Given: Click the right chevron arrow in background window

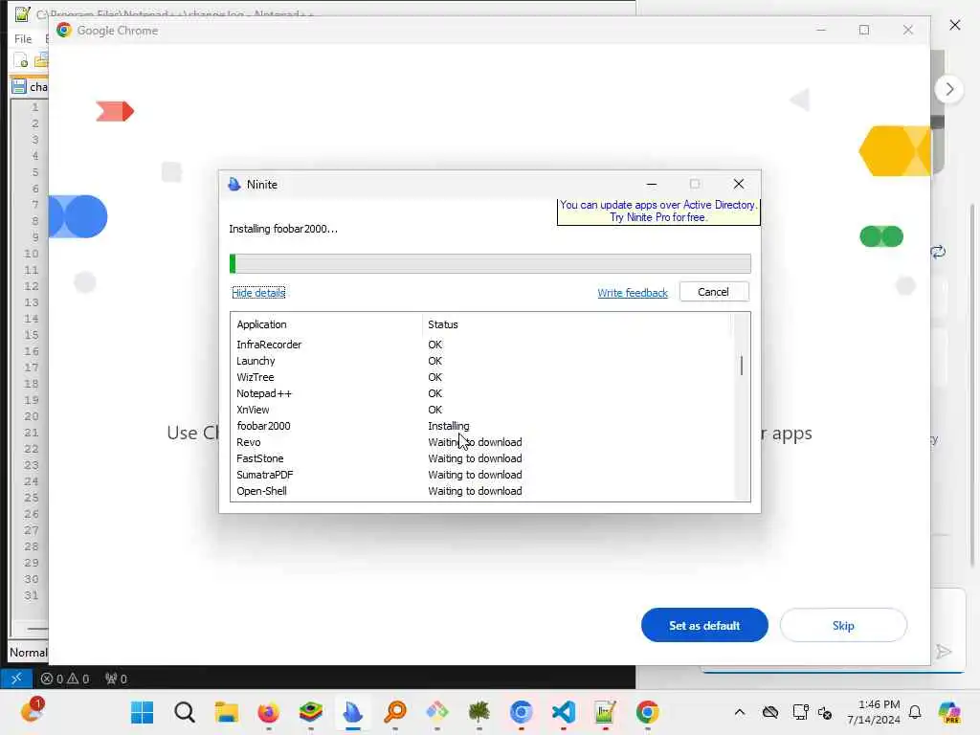Looking at the screenshot, I should 948,89.
